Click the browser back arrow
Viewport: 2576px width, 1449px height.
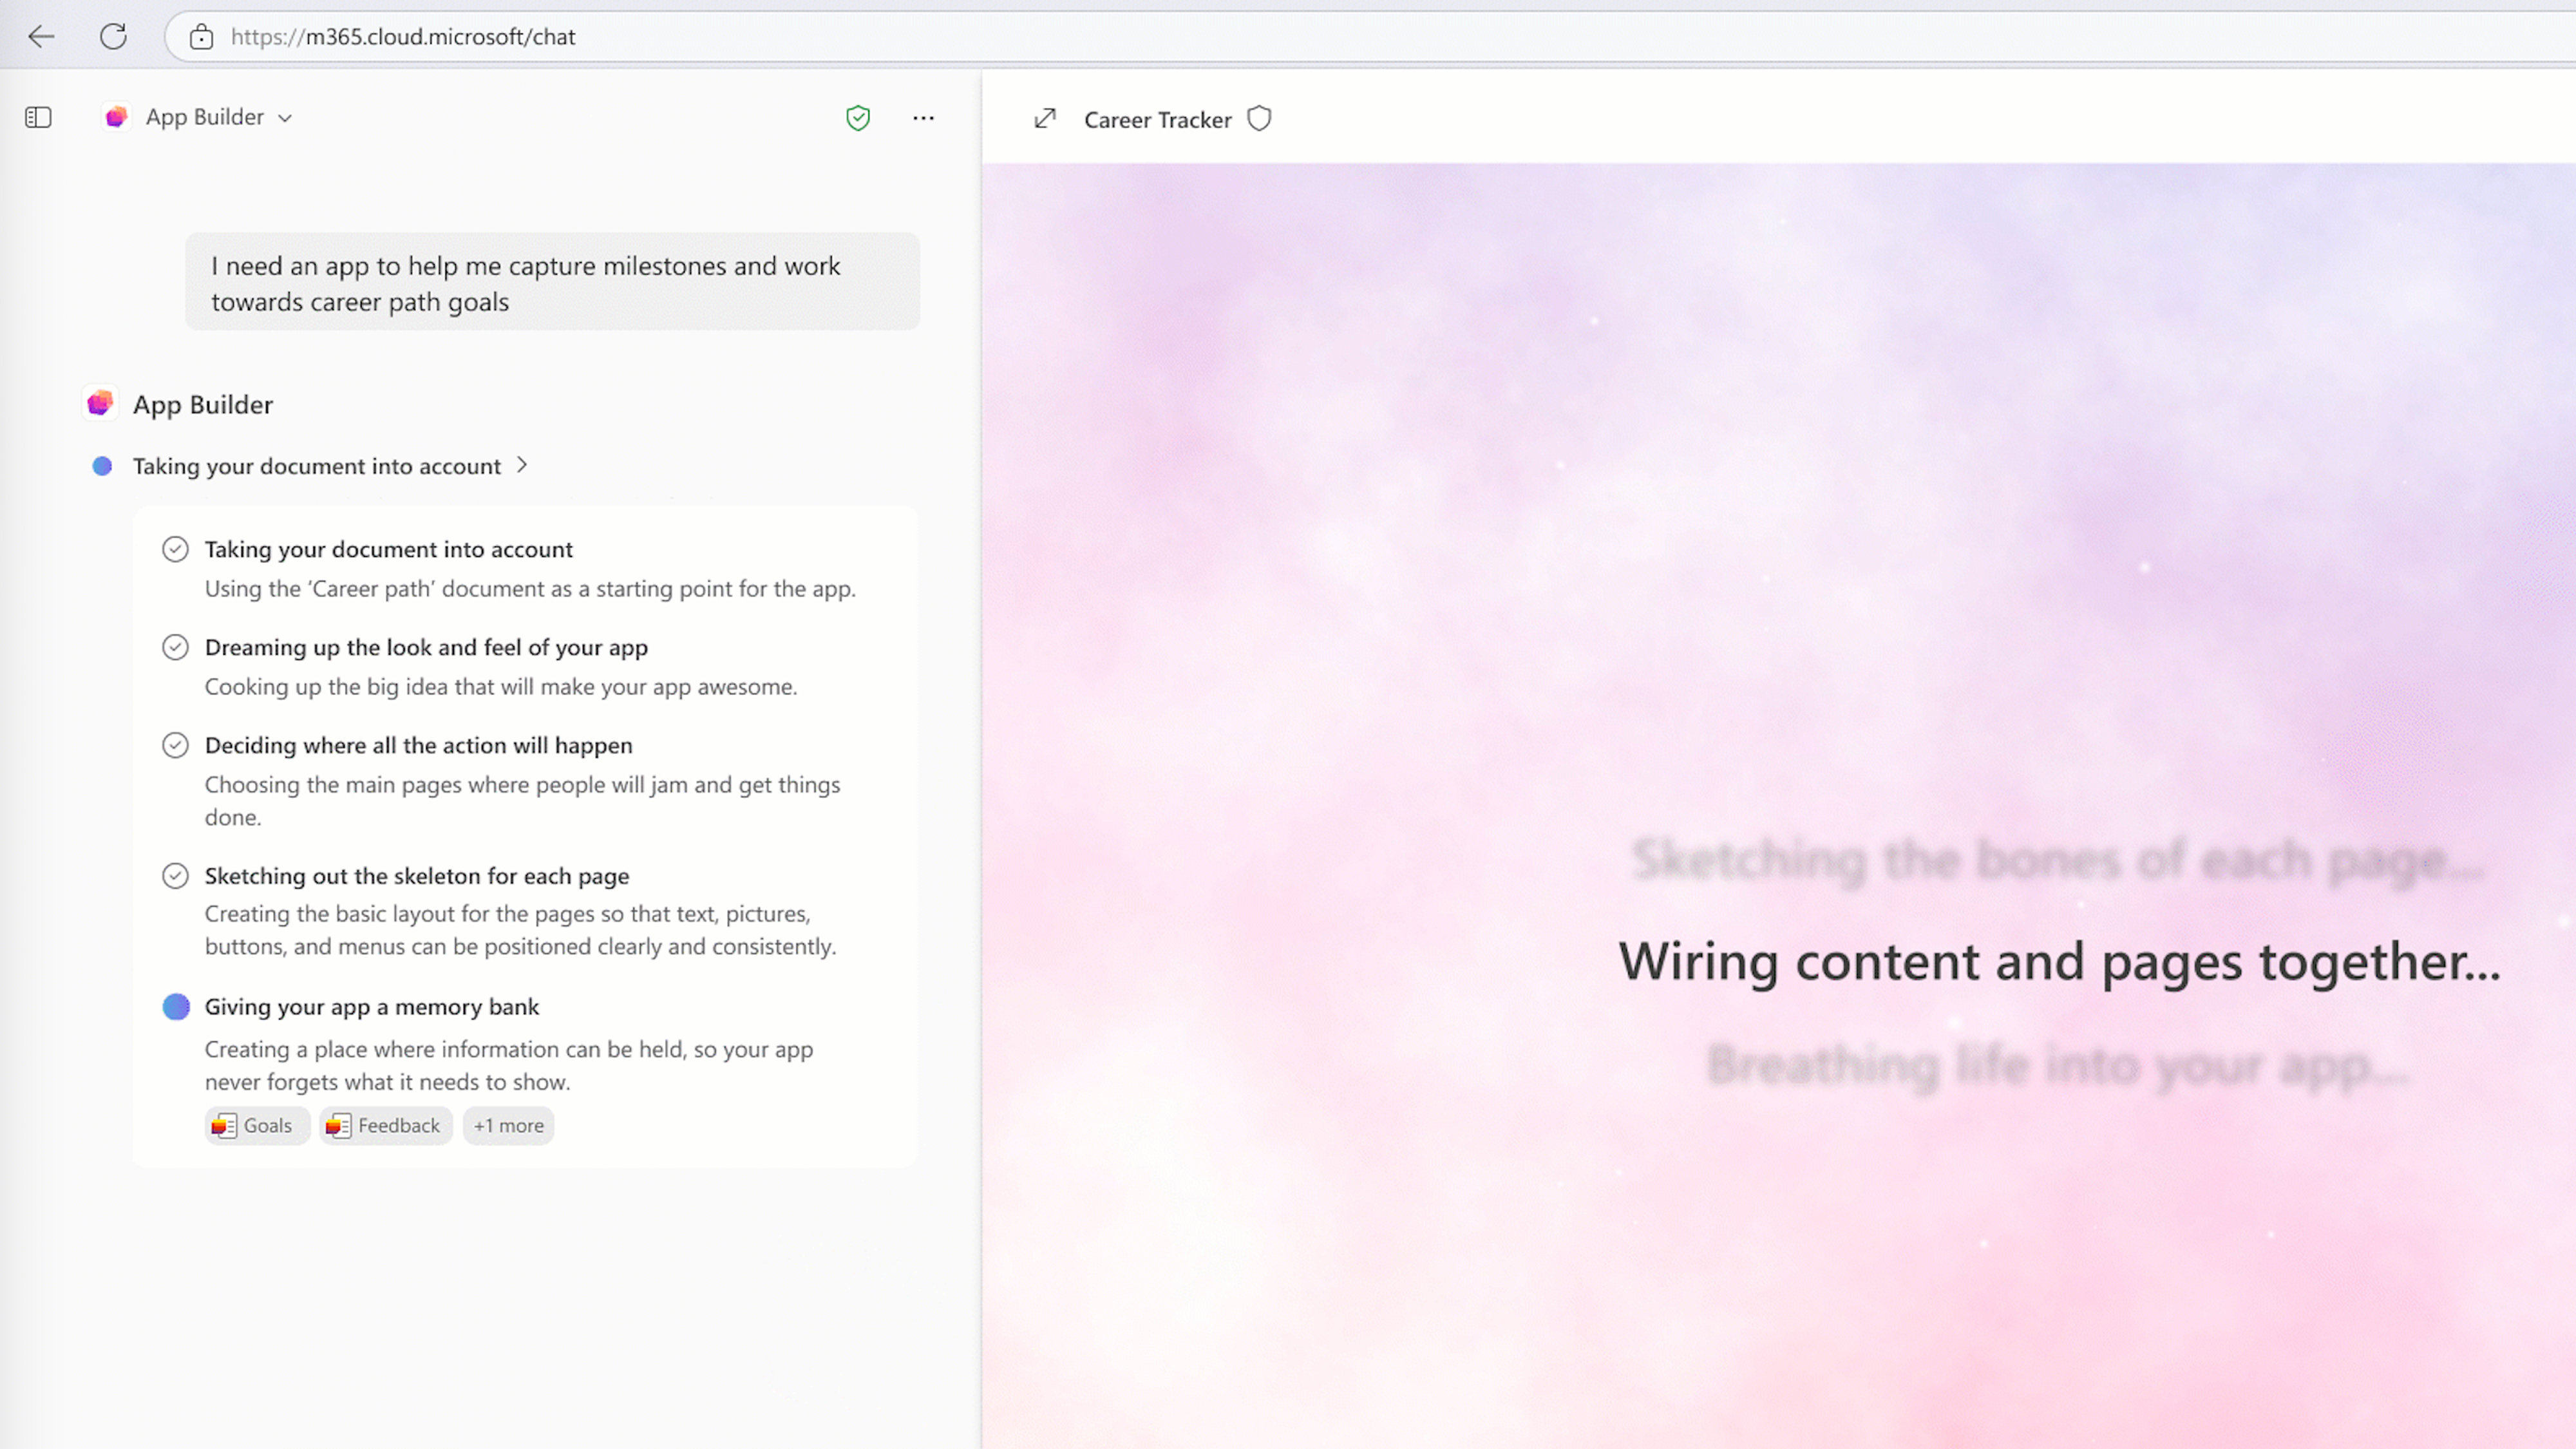pos(41,37)
